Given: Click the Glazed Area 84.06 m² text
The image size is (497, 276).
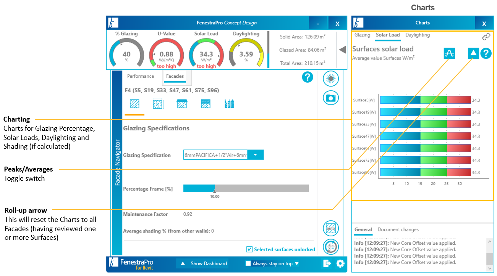Looking at the screenshot, I should tap(303, 50).
